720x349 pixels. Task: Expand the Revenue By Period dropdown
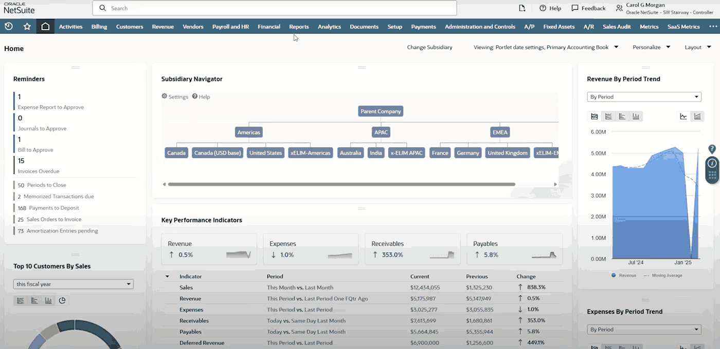(x=644, y=97)
